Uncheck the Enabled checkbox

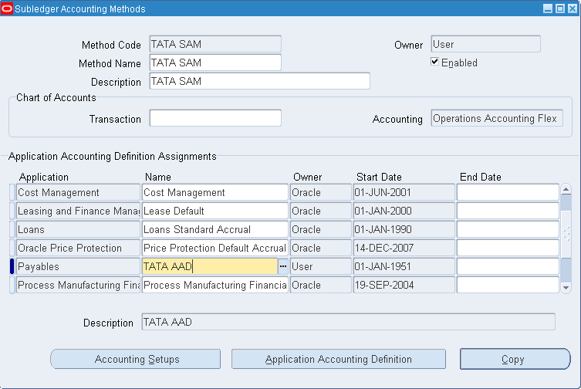pyautogui.click(x=435, y=63)
